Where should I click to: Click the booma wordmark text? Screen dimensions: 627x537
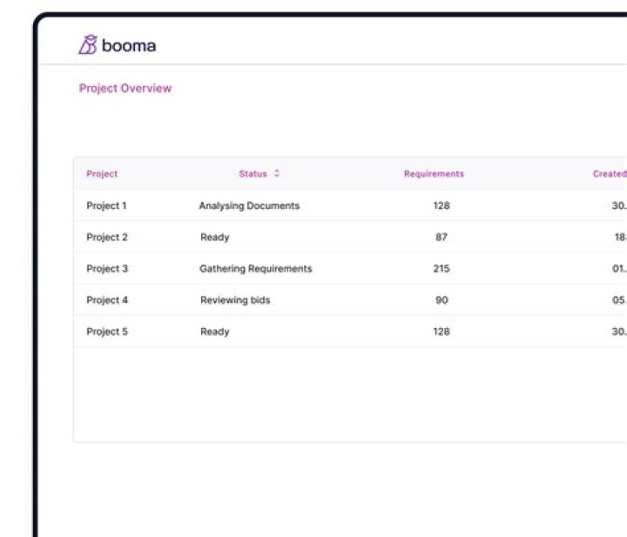[x=129, y=46]
